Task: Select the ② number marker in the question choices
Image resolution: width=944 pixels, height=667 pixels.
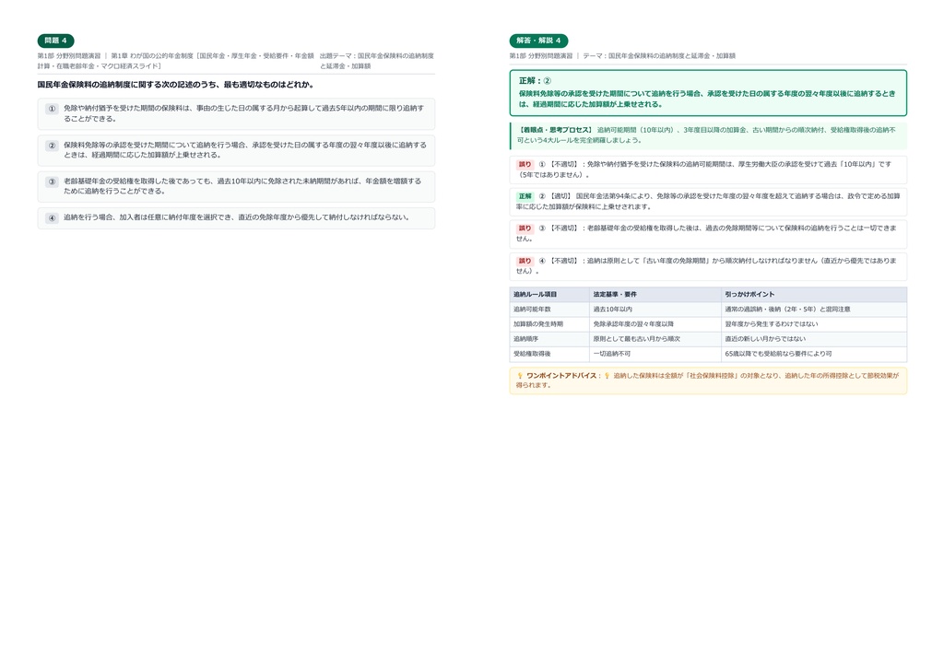Action: pyautogui.click(x=52, y=146)
